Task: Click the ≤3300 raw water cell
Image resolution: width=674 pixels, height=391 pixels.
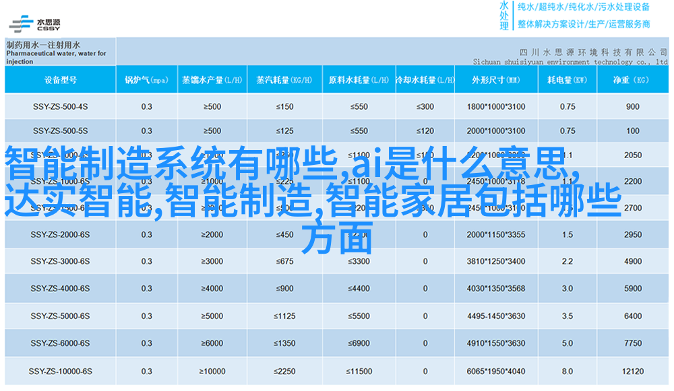Action: [359, 261]
